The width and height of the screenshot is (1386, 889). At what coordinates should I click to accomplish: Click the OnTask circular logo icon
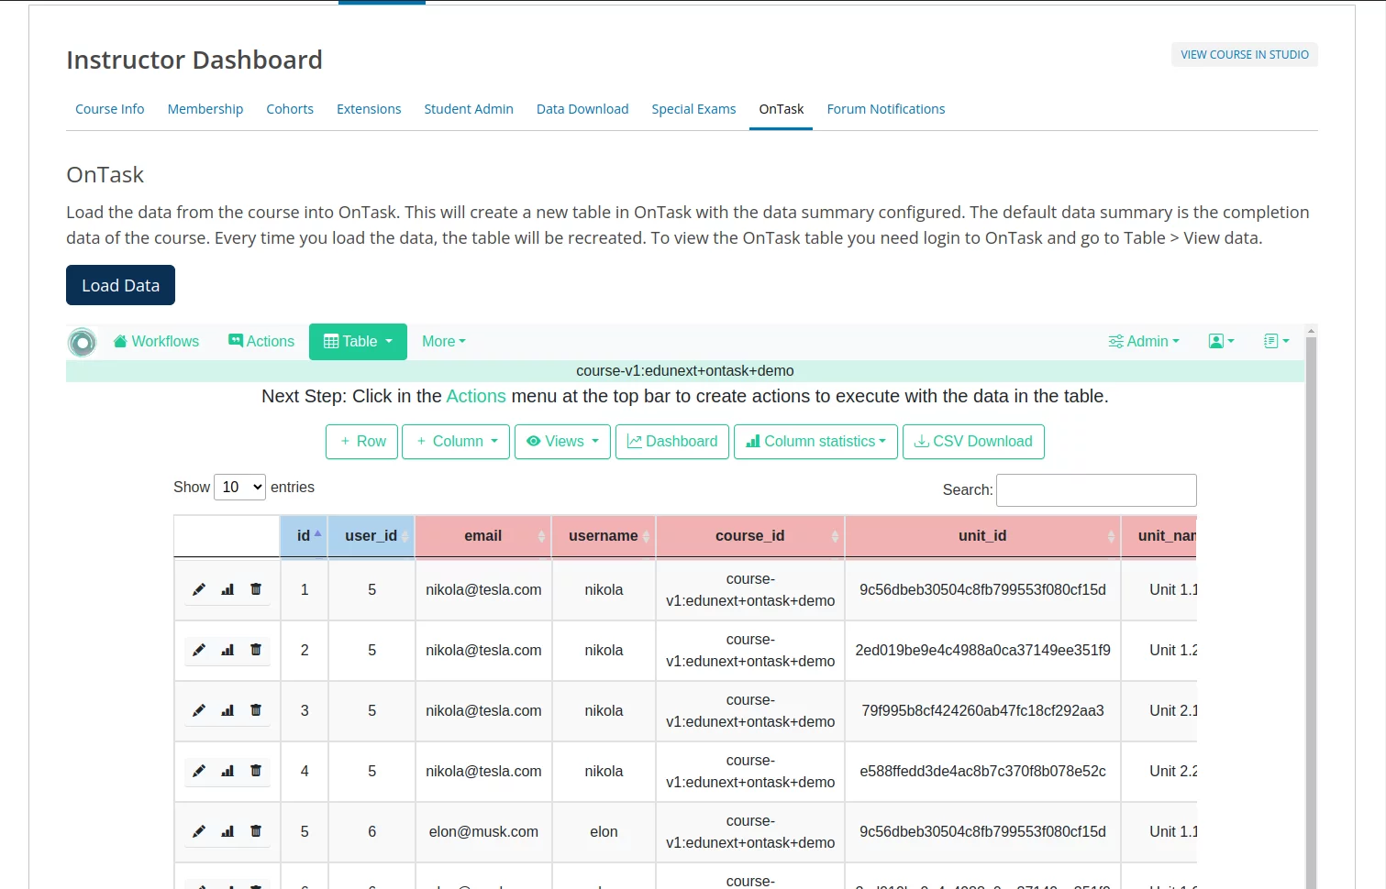82,342
